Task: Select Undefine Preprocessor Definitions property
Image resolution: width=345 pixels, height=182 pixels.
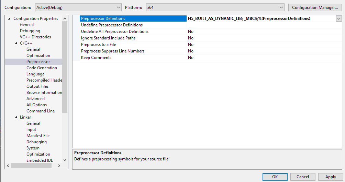Action: pos(133,25)
